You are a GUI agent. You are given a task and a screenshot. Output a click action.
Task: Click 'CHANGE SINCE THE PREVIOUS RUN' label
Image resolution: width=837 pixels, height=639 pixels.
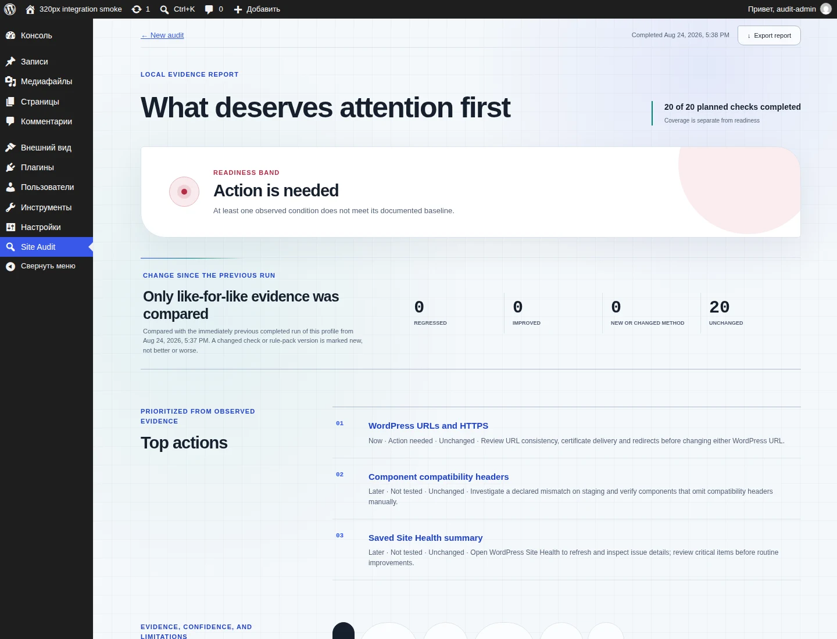click(x=209, y=275)
